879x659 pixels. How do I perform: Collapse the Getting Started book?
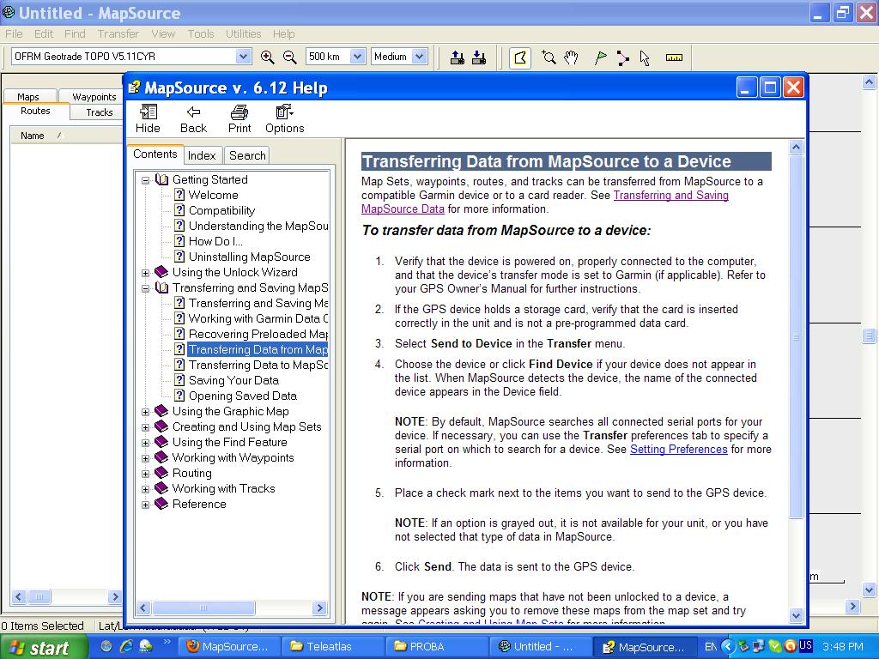click(145, 180)
